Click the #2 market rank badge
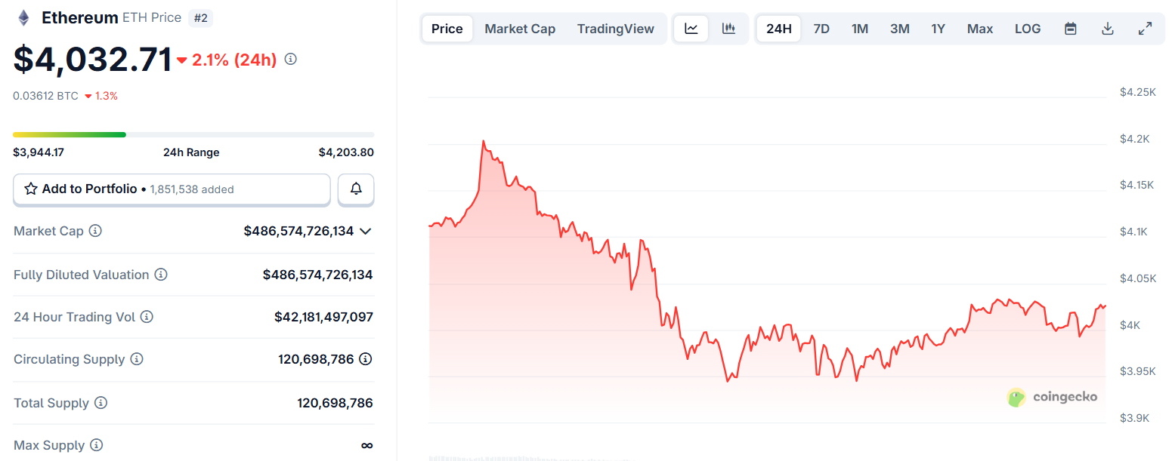The width and height of the screenshot is (1172, 461). (200, 17)
